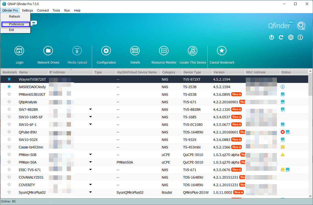The width and height of the screenshot is (313, 205).
Task: Click red error status icon for QPulse-89U
Action: (283, 132)
